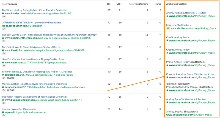
Task: Open Andrey Popov / Shutterstock.com Copyright anchor
Action: pyautogui.click(x=196, y=74)
